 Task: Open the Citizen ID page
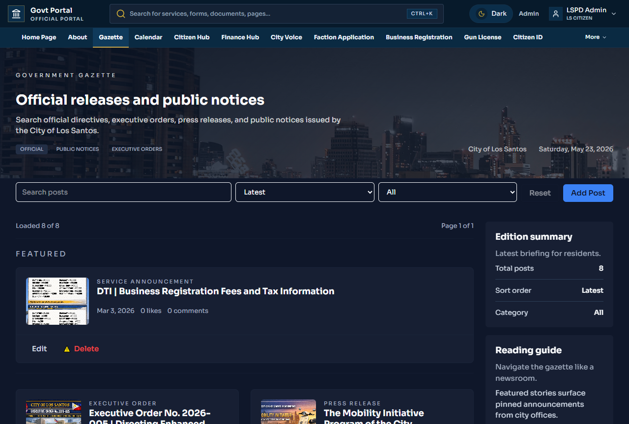click(528, 37)
